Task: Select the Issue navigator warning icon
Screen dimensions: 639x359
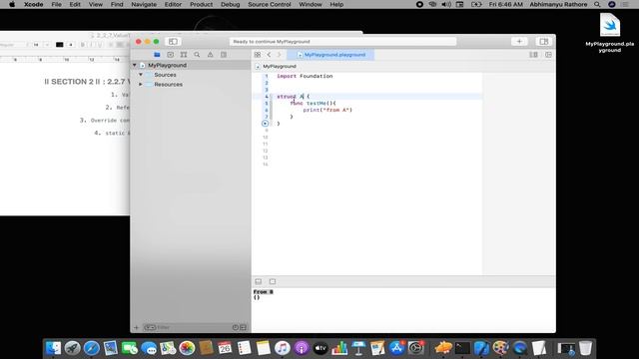Action: pyautogui.click(x=211, y=55)
